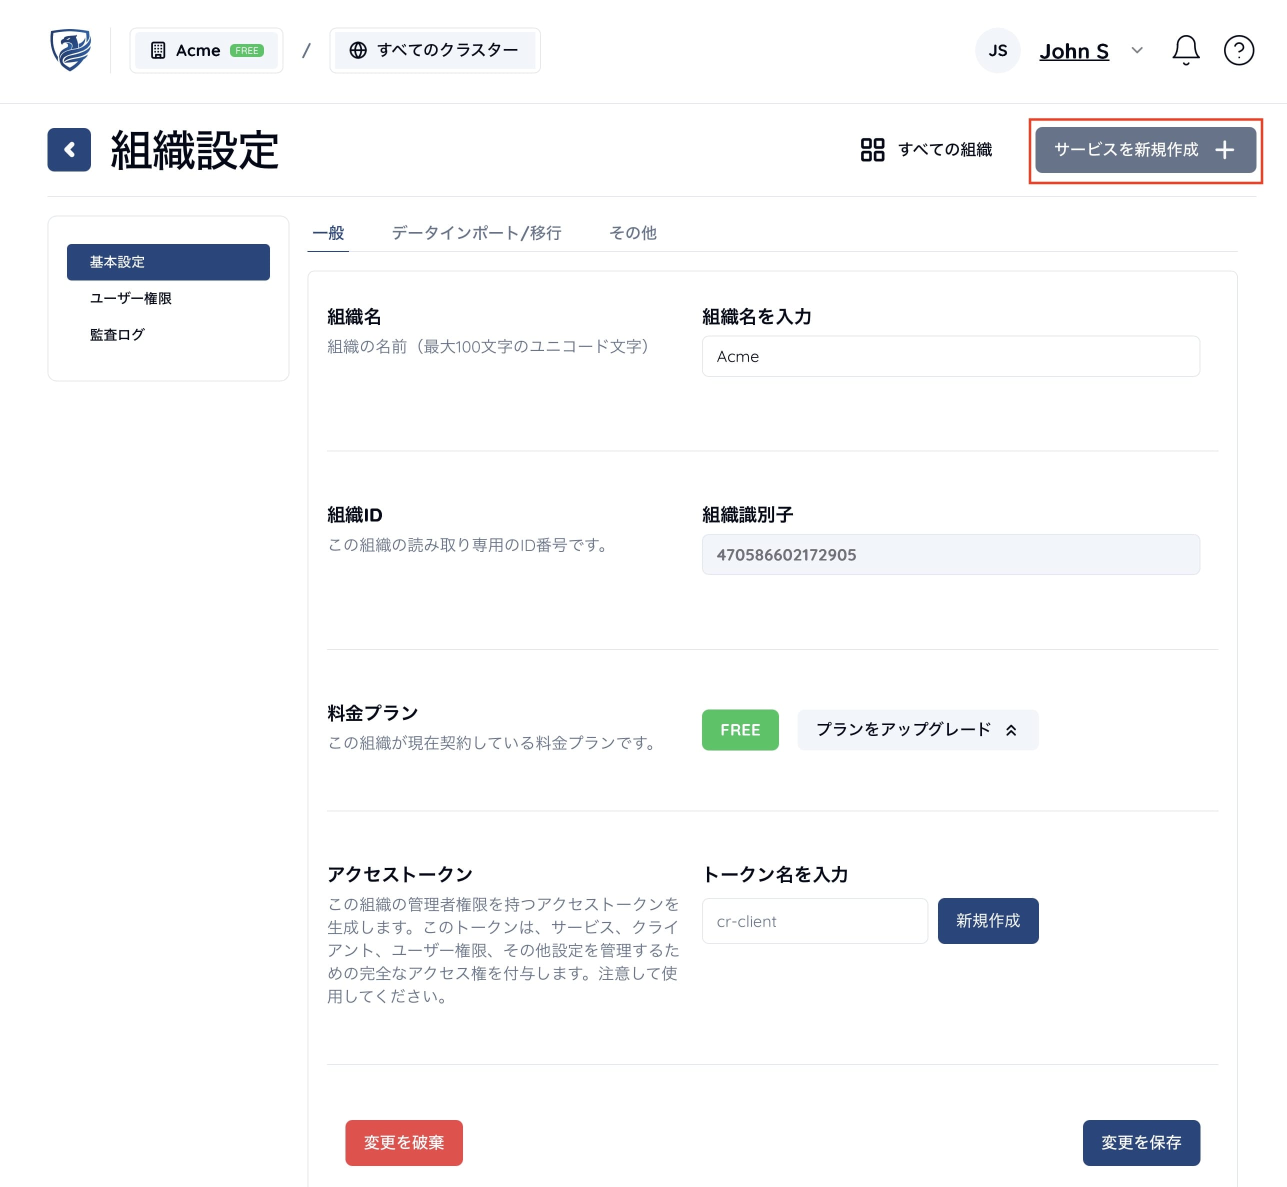Open the notifications bell
This screenshot has height=1187, width=1287.
(x=1185, y=50)
